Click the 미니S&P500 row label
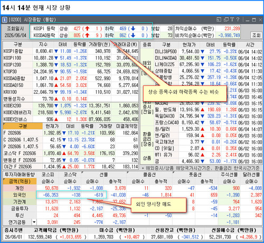 166,51
